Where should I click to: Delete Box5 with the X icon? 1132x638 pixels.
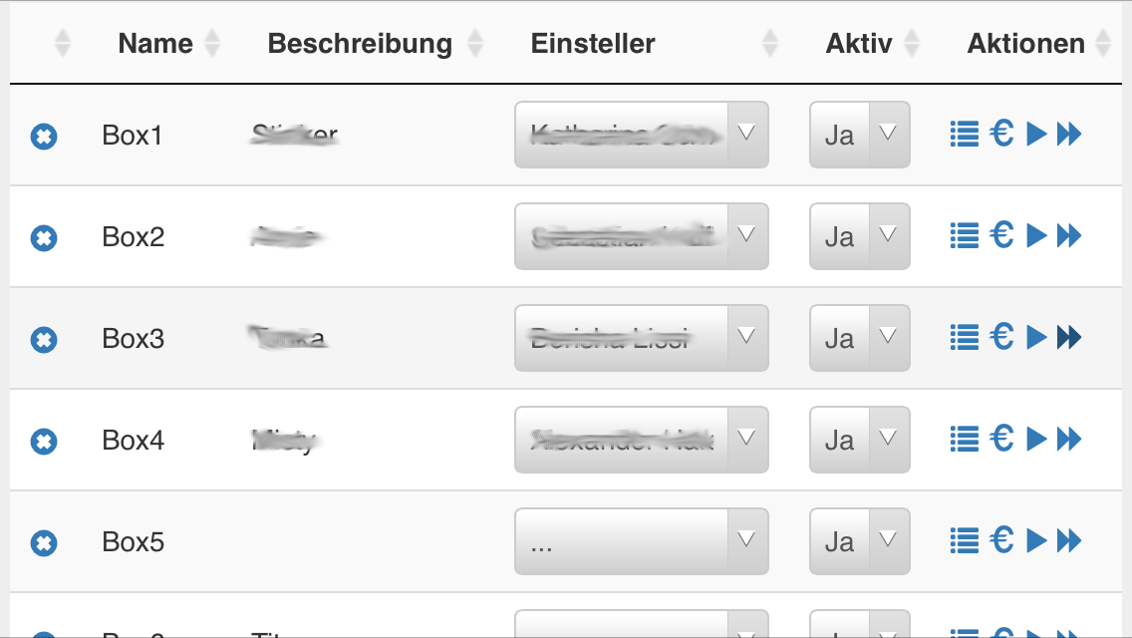click(44, 543)
